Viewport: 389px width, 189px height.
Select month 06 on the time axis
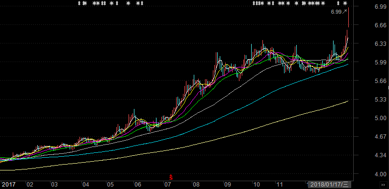click(x=137, y=185)
